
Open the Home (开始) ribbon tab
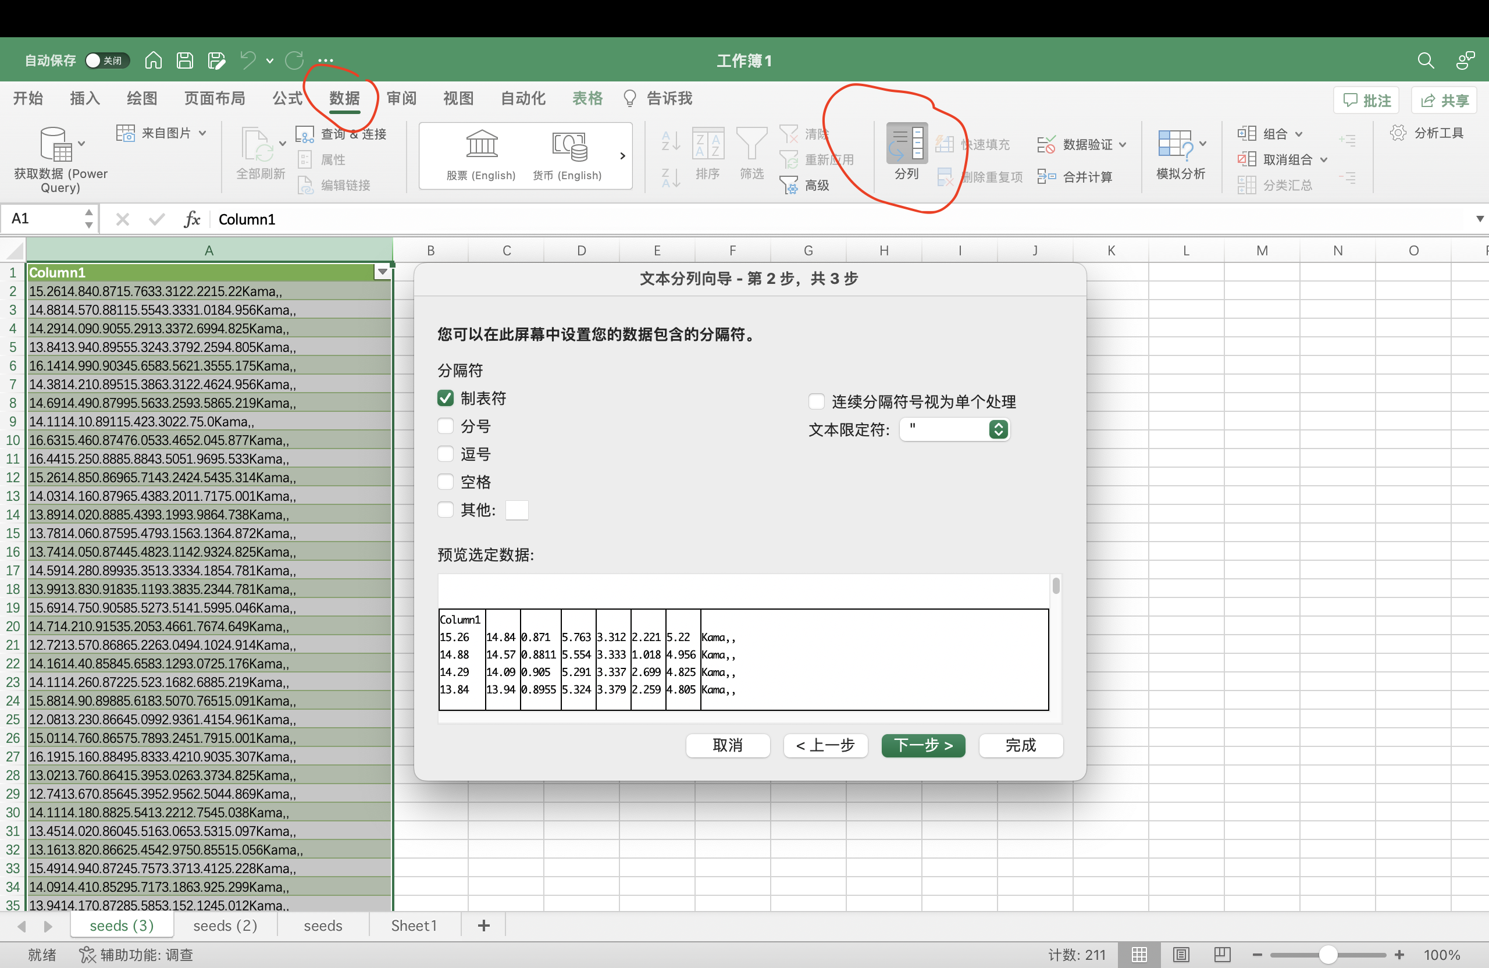coord(28,98)
